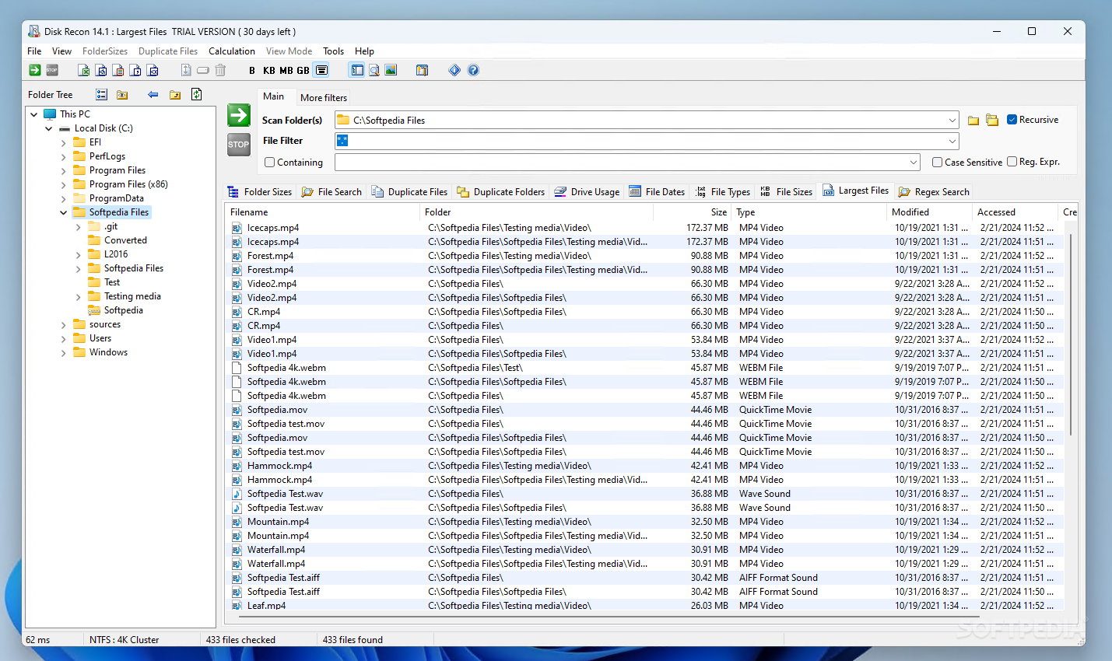
Task: Collapse the Local Disk (C:) node
Action: click(x=49, y=128)
